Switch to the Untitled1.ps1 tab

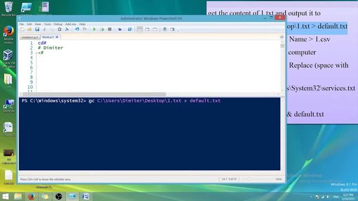click(x=30, y=37)
